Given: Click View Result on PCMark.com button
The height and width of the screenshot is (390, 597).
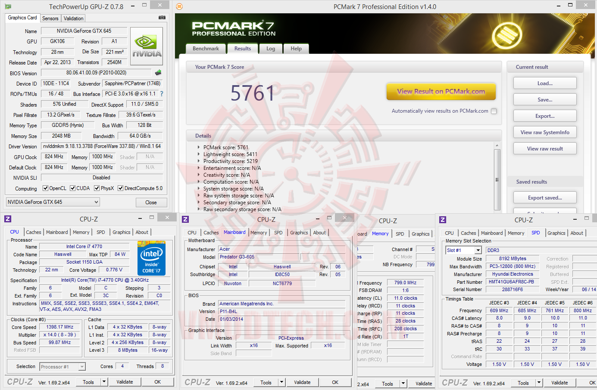Looking at the screenshot, I should pyautogui.click(x=441, y=91).
